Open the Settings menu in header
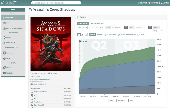 click(x=153, y=3)
